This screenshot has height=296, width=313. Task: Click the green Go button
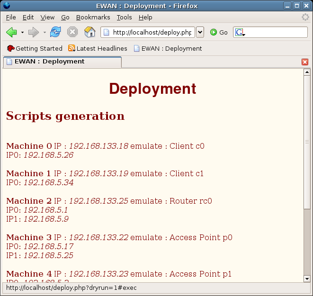click(219, 32)
